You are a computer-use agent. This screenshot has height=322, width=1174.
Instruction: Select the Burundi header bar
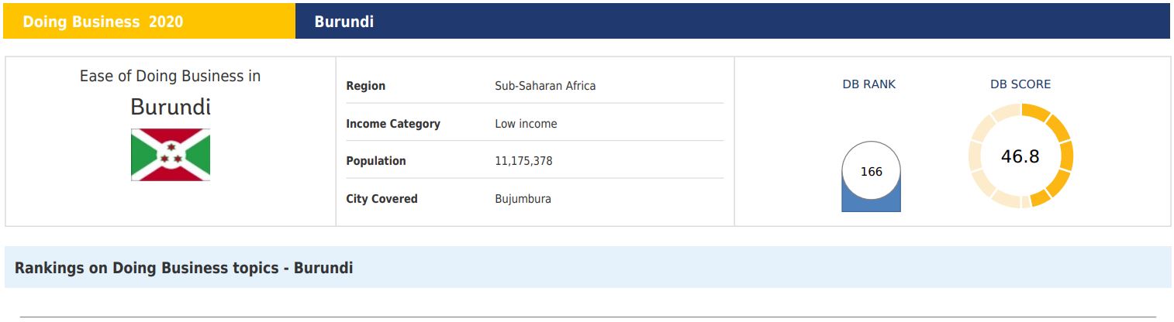pyautogui.click(x=732, y=22)
